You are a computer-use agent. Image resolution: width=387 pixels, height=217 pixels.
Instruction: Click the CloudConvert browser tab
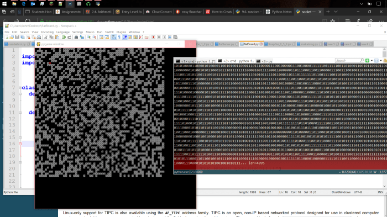point(159,12)
